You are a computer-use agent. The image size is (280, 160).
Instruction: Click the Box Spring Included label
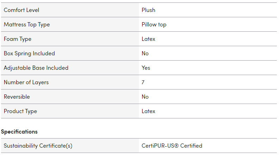tap(29, 53)
